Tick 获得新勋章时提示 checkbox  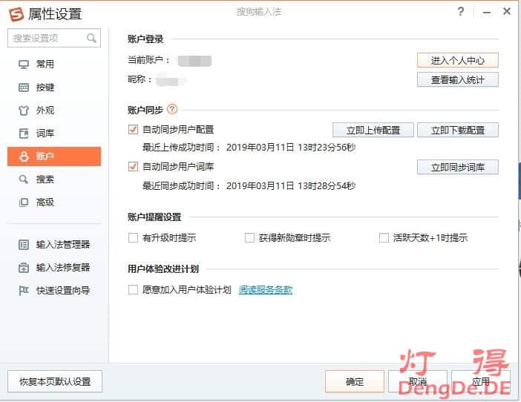coord(250,238)
